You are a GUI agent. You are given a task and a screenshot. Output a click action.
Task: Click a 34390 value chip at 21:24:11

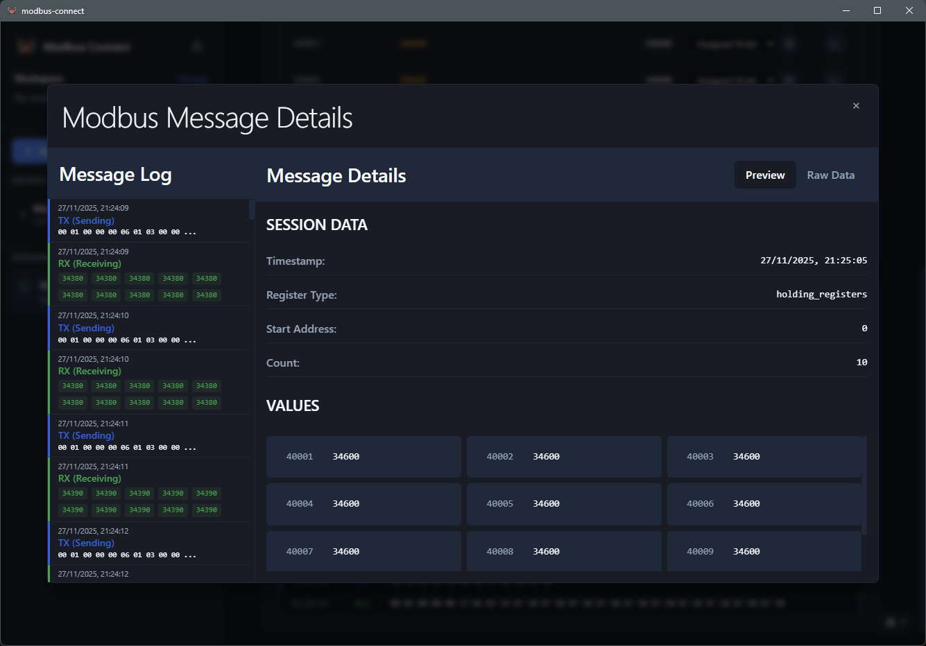coord(72,493)
